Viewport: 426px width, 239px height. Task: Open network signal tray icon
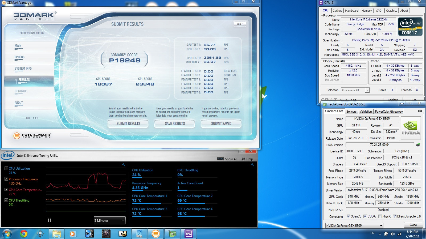point(399,234)
